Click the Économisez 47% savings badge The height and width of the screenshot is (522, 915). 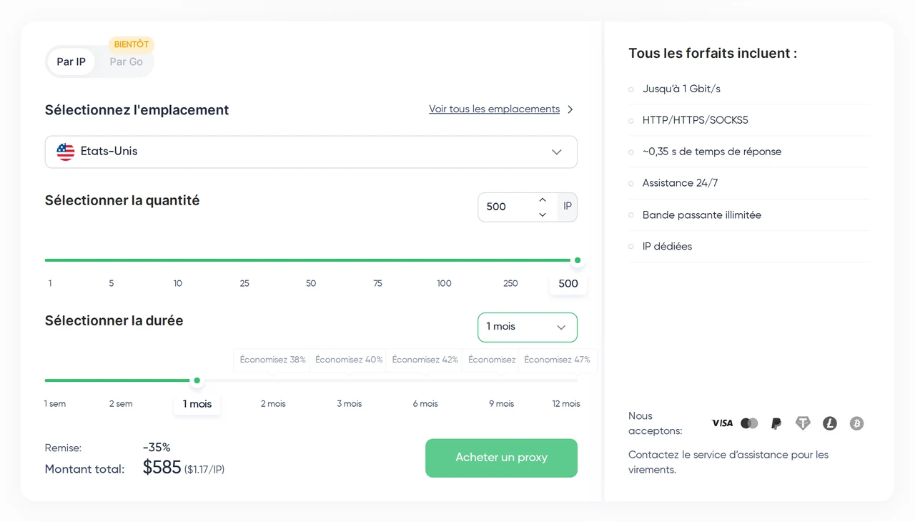[x=557, y=360]
